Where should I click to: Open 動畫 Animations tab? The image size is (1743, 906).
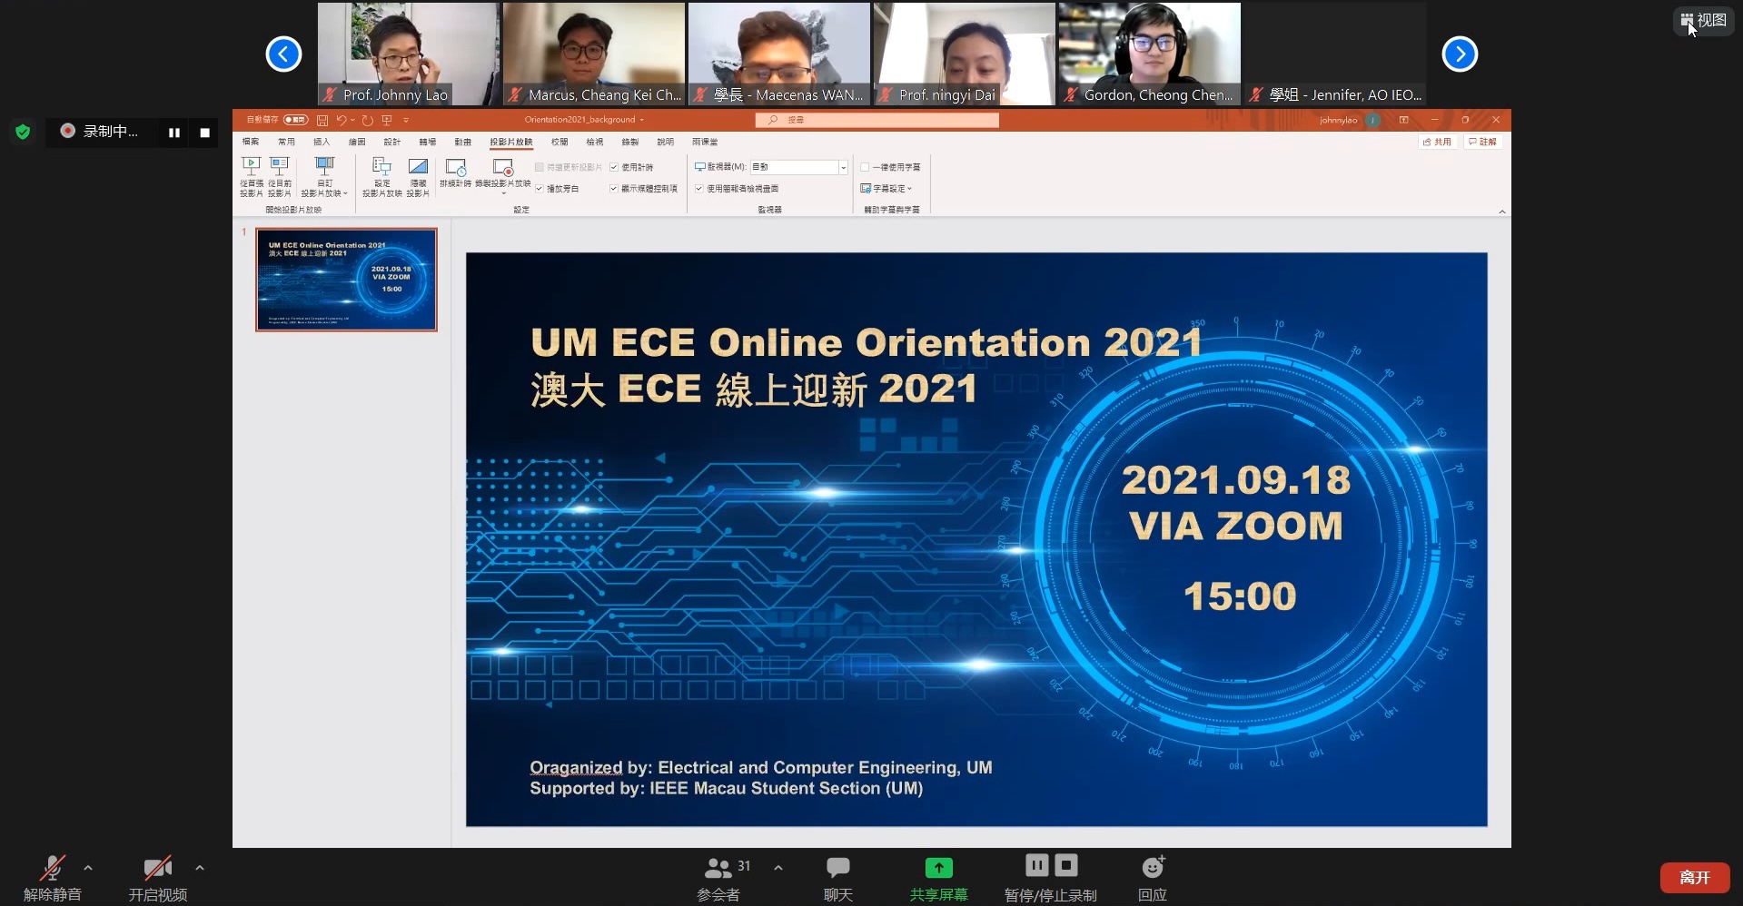point(463,142)
